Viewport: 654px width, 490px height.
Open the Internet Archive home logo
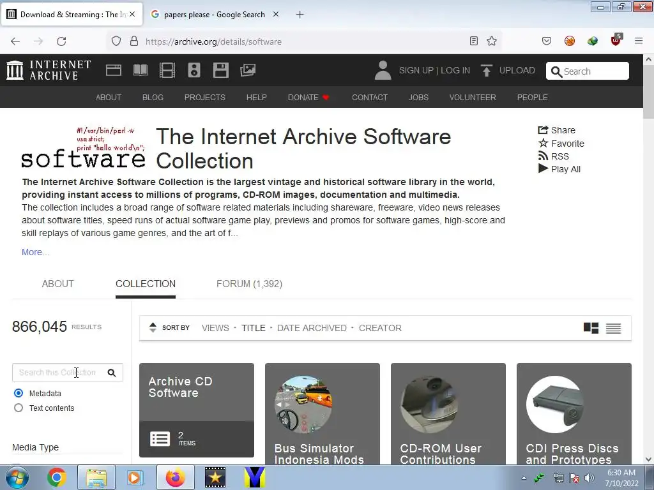[49, 70]
